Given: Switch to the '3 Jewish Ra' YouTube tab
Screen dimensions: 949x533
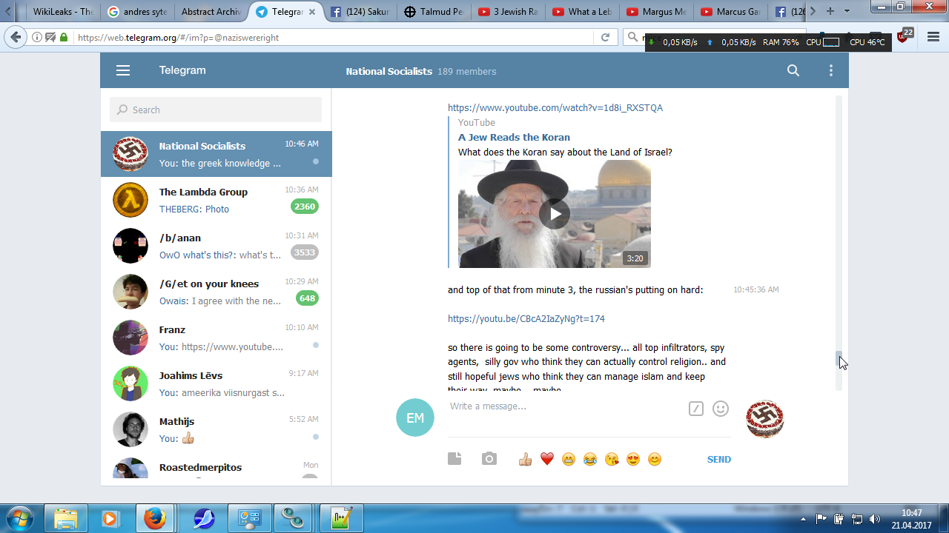Looking at the screenshot, I should (x=507, y=12).
